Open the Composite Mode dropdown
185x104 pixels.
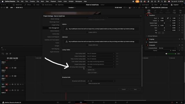[167, 48]
